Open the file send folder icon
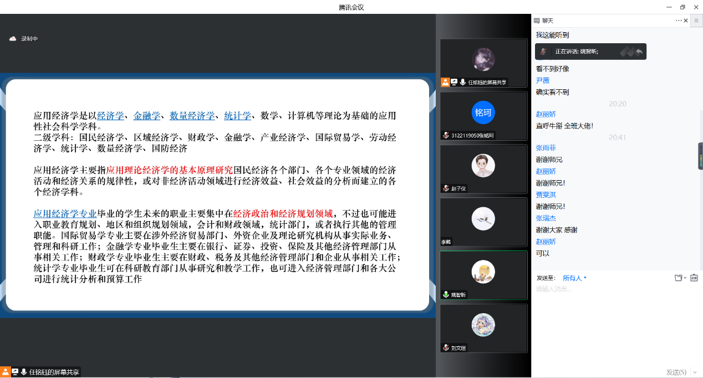Viewport: 703px width, 378px height. [678, 278]
